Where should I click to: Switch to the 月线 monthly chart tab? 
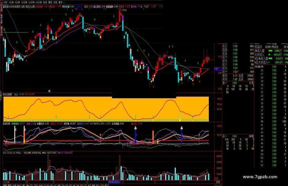56,3
